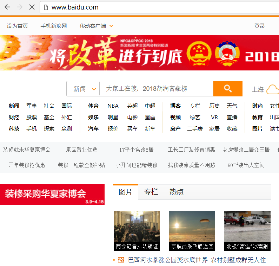Image resolution: width=279 pixels, height=266 pixels.
Task: Click the orange search magnifier button
Action: [228, 88]
